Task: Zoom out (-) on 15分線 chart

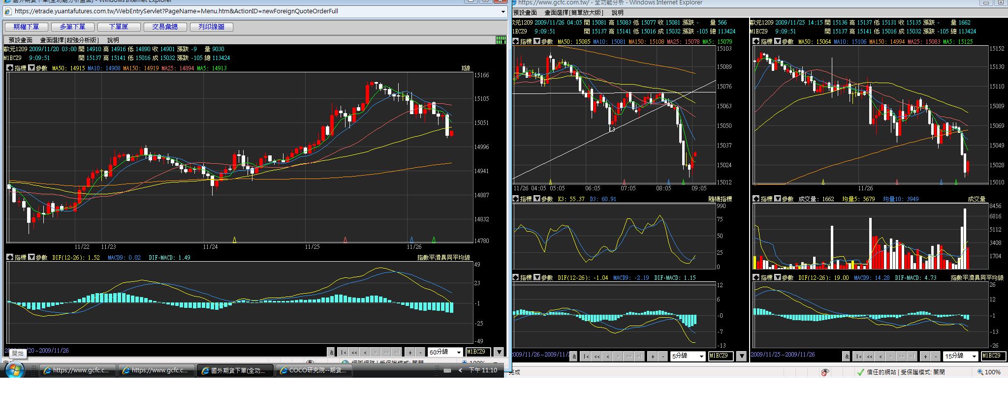Action: pos(936,356)
